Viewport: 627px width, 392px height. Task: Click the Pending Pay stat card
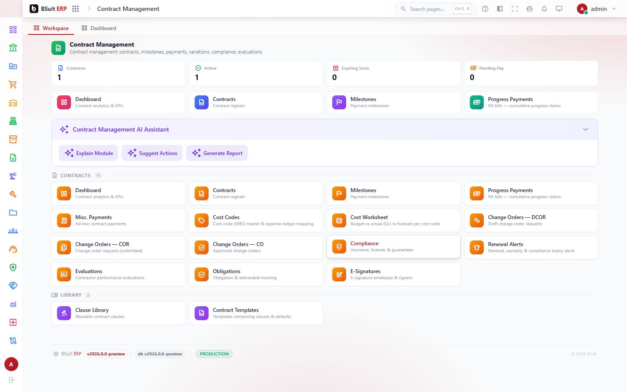pos(531,73)
